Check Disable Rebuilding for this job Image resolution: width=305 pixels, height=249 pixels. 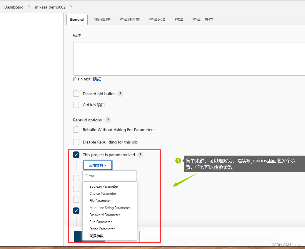(76, 142)
